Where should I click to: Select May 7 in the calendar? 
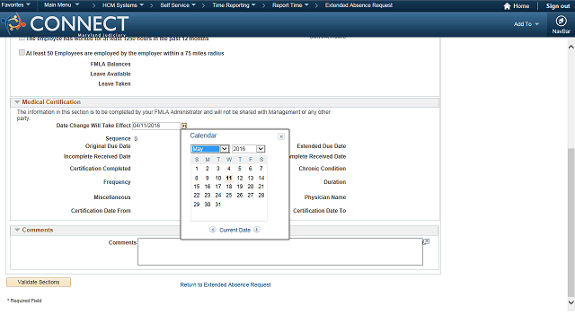[x=261, y=169]
